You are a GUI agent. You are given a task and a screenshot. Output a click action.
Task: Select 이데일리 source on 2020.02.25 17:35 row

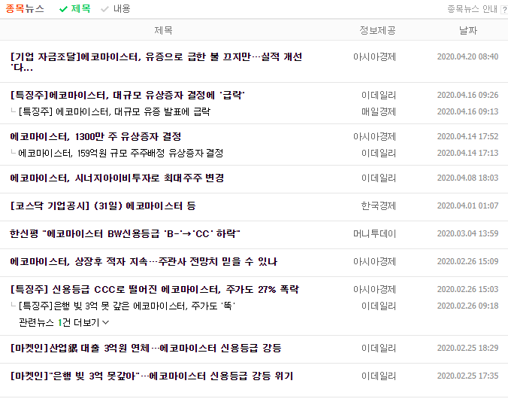point(379,376)
